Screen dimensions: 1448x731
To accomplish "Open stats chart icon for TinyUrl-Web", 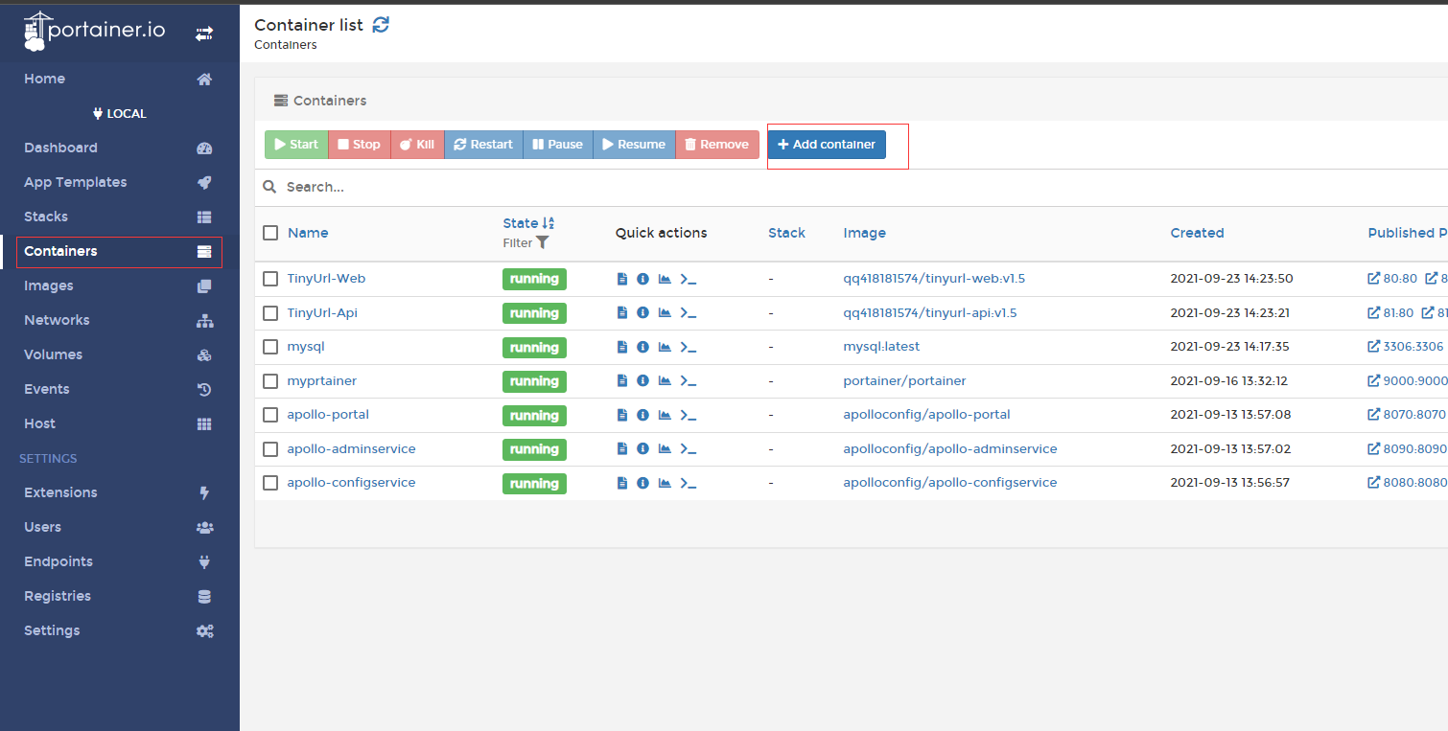I will (665, 279).
